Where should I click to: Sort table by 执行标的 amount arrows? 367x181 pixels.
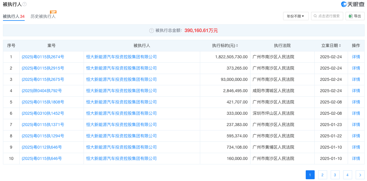click(x=237, y=46)
